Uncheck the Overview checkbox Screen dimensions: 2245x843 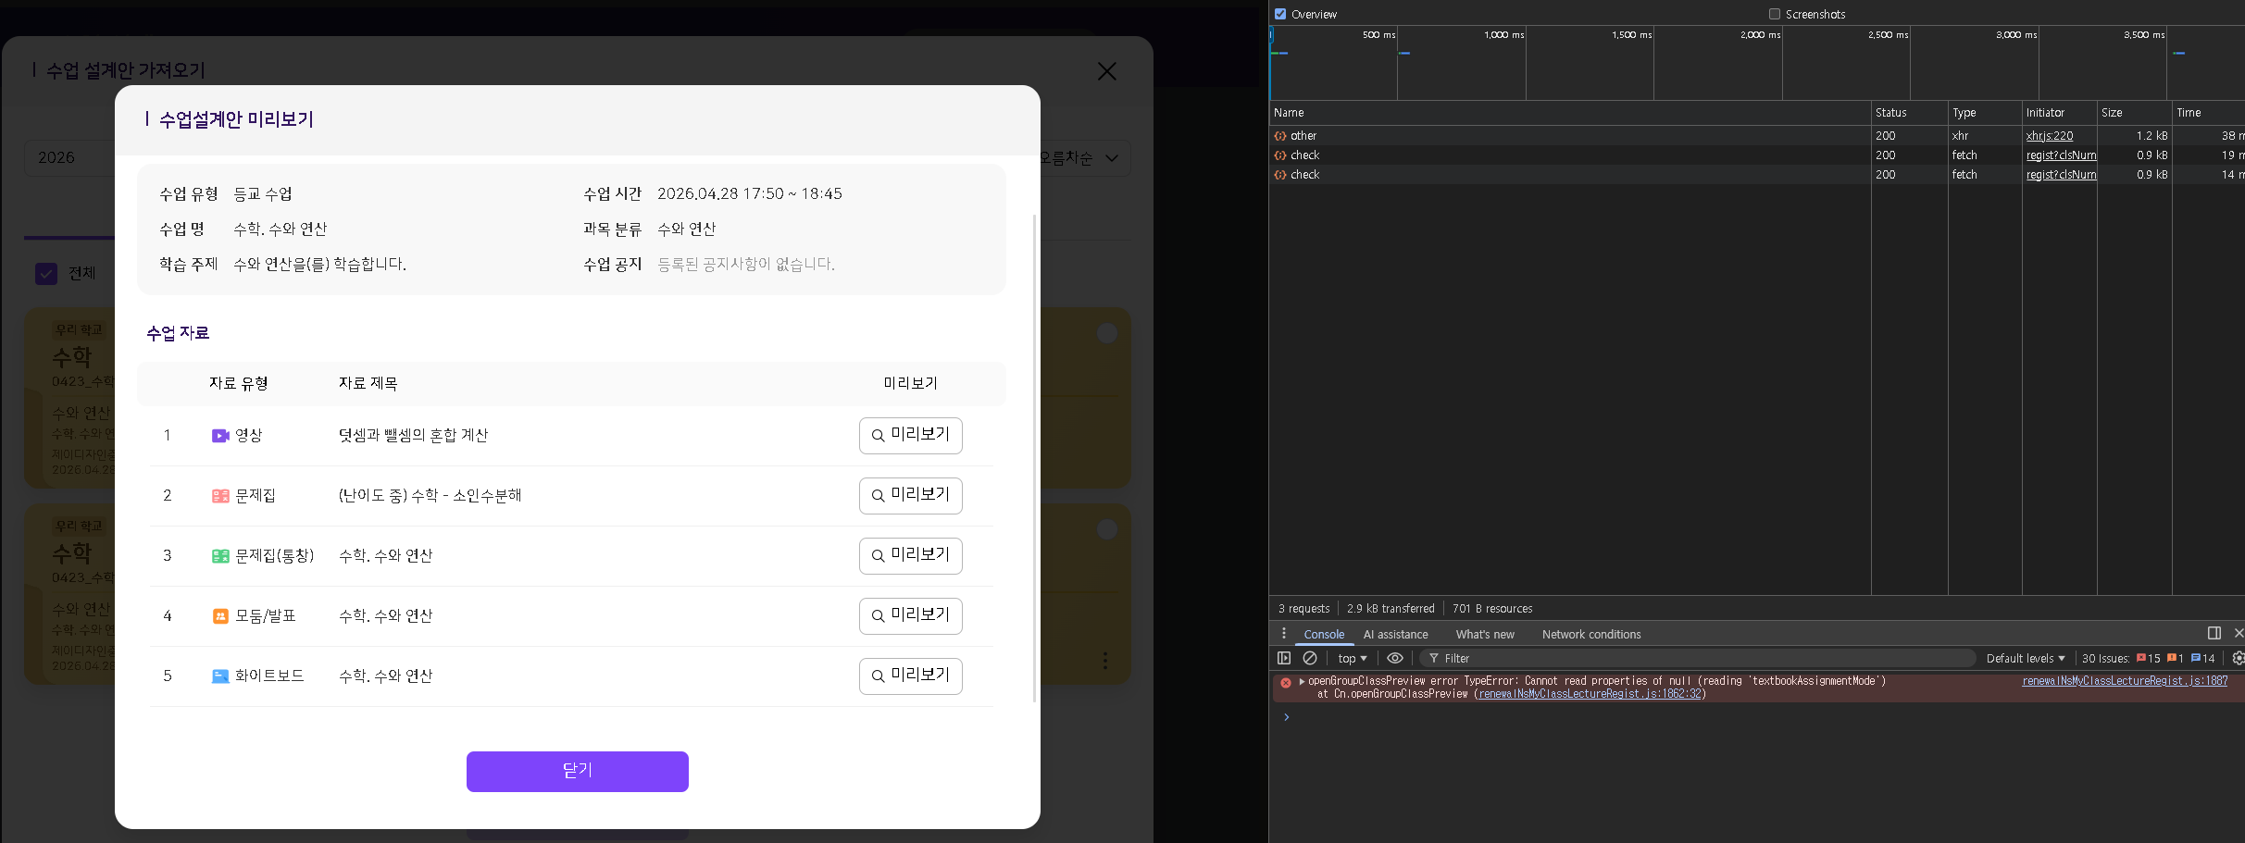[1280, 14]
